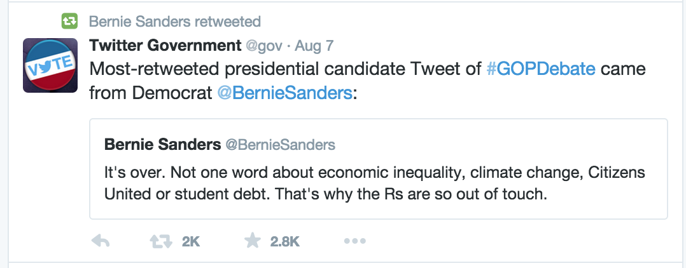View the 2K retweet count
Viewport: 686px width, 268px height.
[x=191, y=241]
